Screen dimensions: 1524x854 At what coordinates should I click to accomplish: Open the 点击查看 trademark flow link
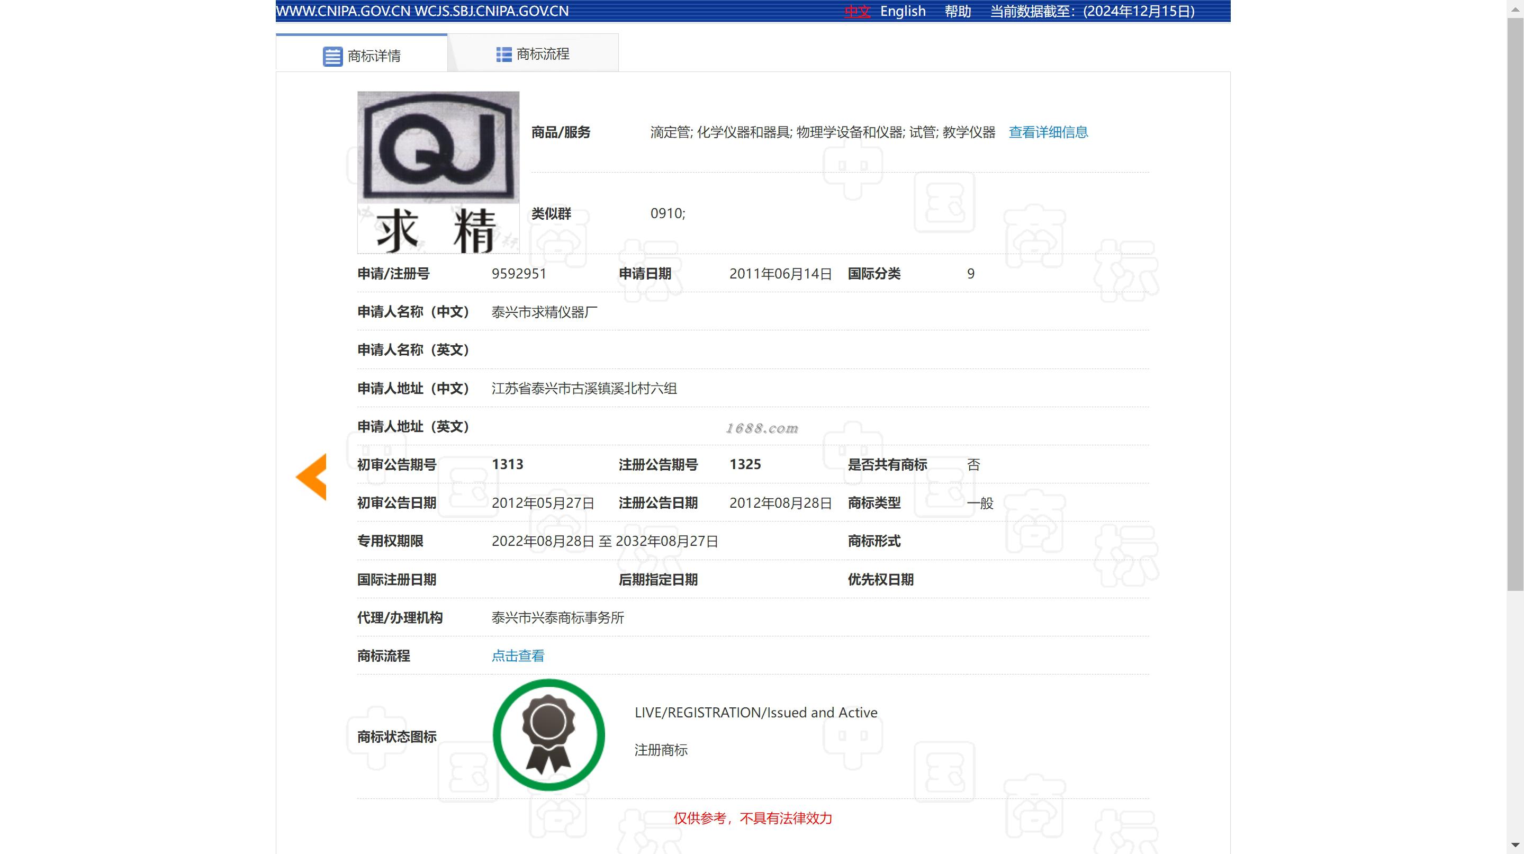coord(518,656)
